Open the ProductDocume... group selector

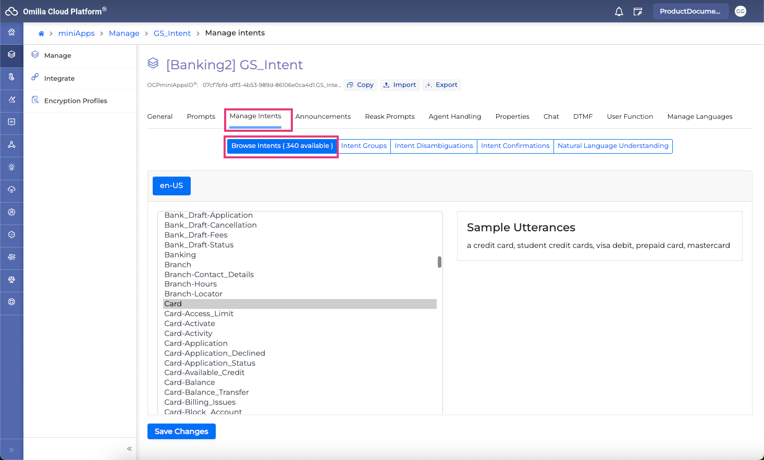[x=689, y=11]
